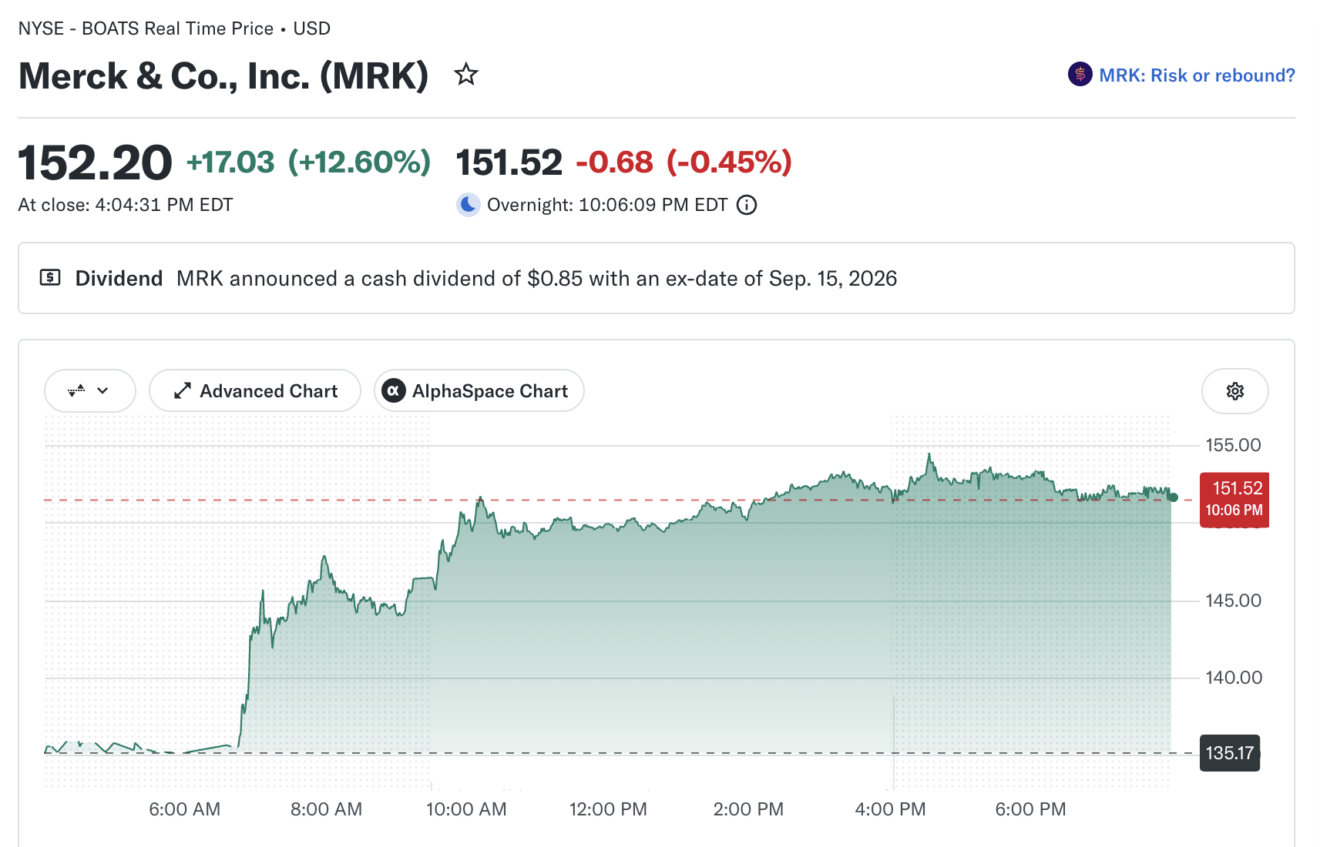The image size is (1320, 847).
Task: Click the dividend banner cash icon
Action: click(x=50, y=278)
